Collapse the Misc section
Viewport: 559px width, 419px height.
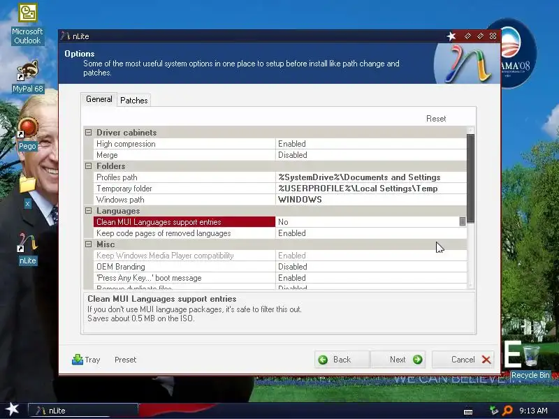click(x=89, y=244)
